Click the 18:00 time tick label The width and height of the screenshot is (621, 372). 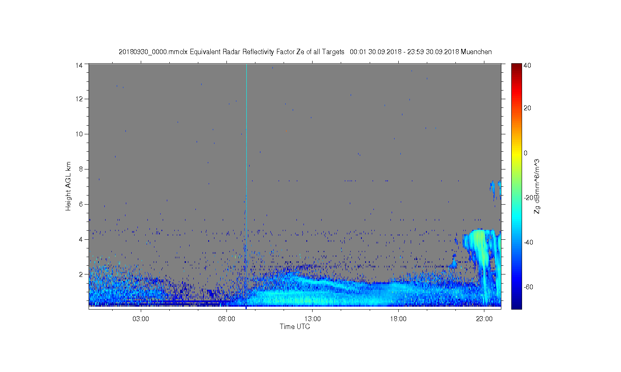pyautogui.click(x=399, y=319)
